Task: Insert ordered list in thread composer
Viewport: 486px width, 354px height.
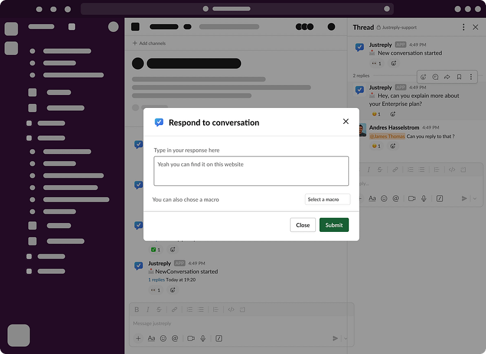Action: (x=410, y=169)
